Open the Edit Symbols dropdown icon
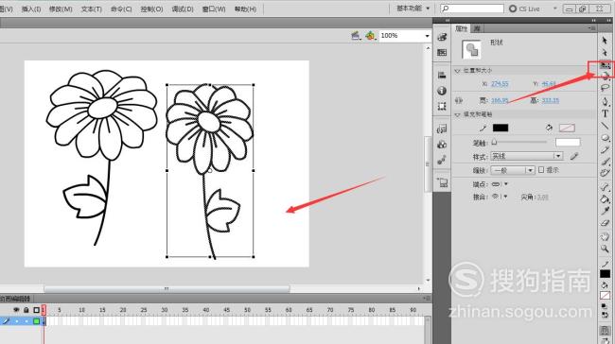Screen dimensions: 615x344 pos(370,36)
